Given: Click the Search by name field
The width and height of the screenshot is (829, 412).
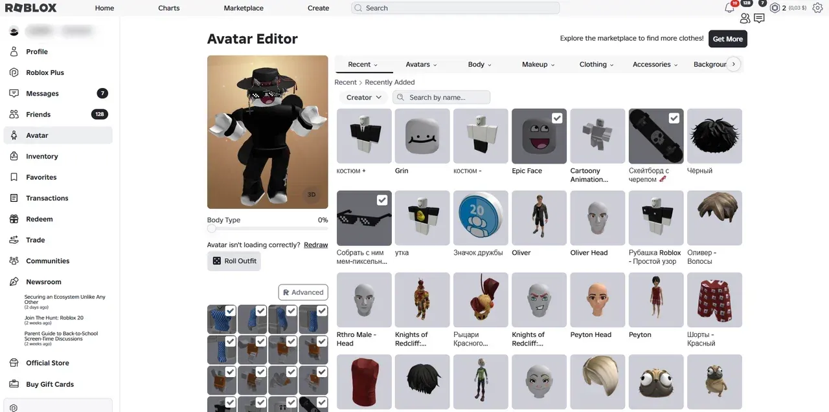Looking at the screenshot, I should point(441,98).
